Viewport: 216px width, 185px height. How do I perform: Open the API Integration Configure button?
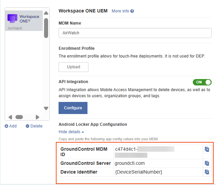pyautogui.click(x=73, y=108)
